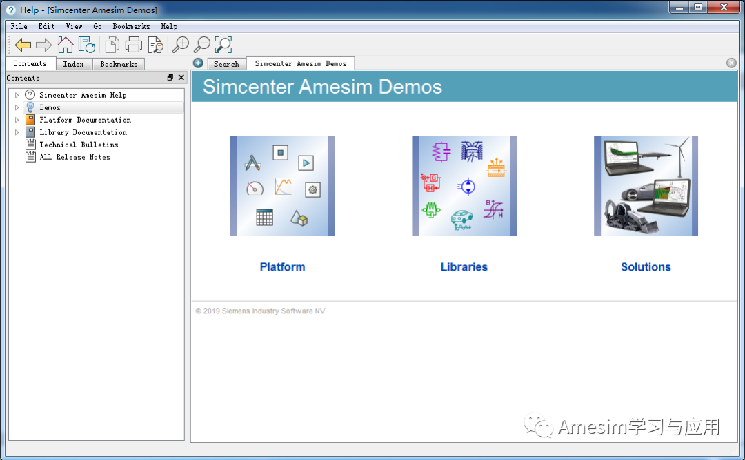
Task: Click the Print icon in the toolbar
Action: click(133, 44)
